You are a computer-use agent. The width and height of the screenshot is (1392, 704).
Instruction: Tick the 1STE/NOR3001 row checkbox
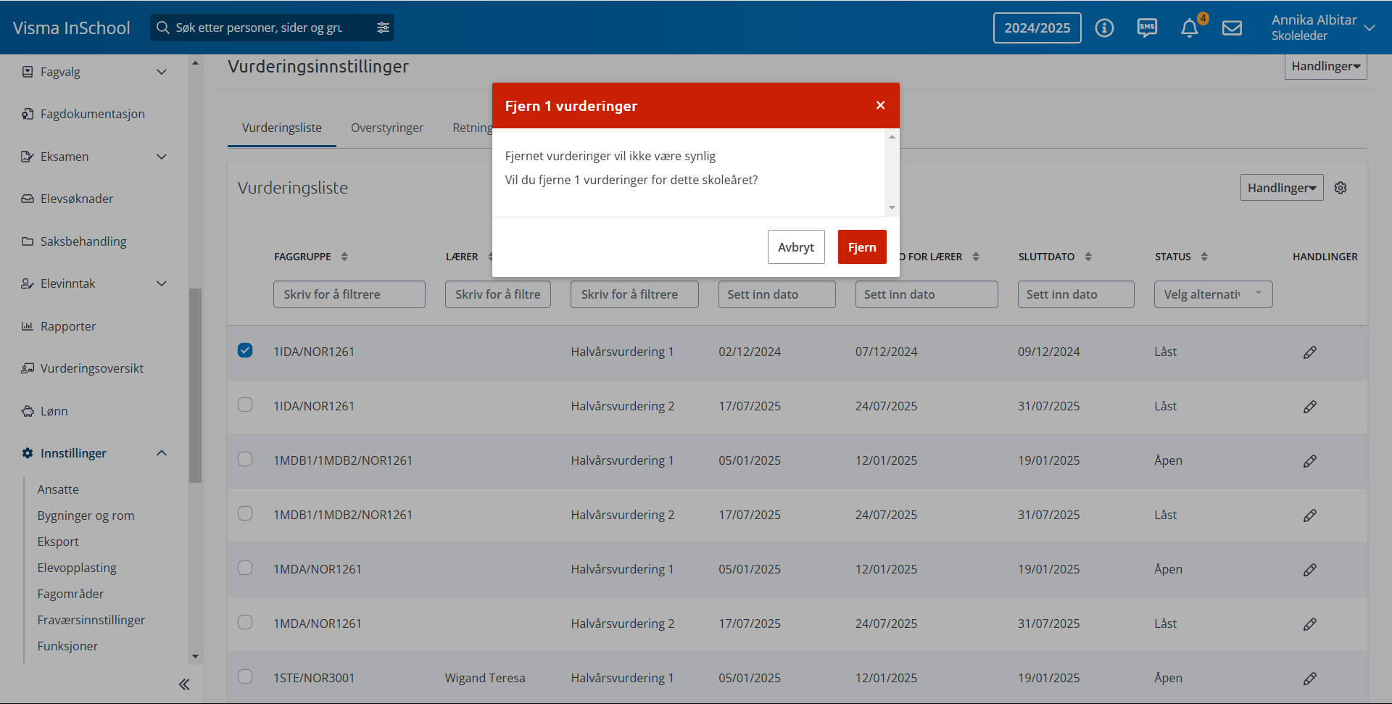(x=245, y=676)
